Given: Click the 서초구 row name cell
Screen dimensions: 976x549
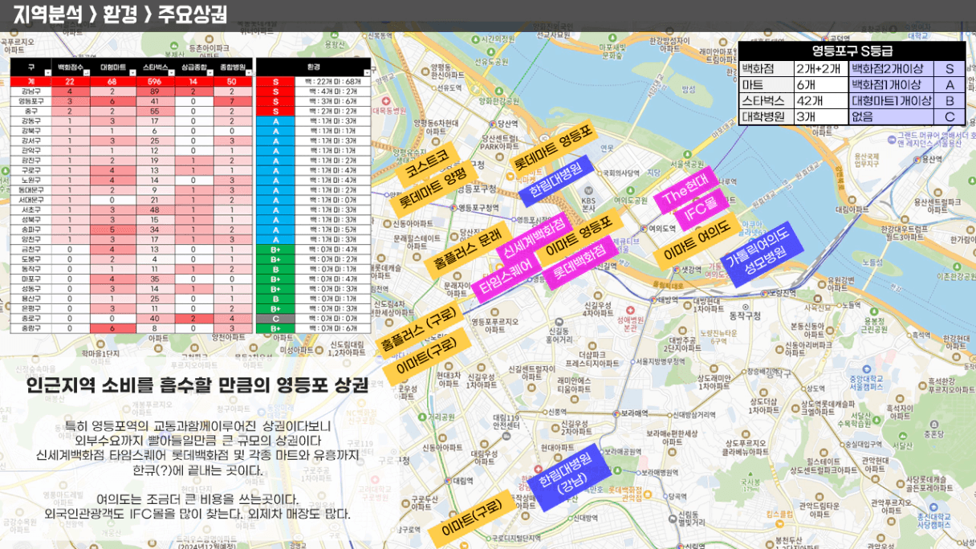Looking at the screenshot, I should (31, 208).
